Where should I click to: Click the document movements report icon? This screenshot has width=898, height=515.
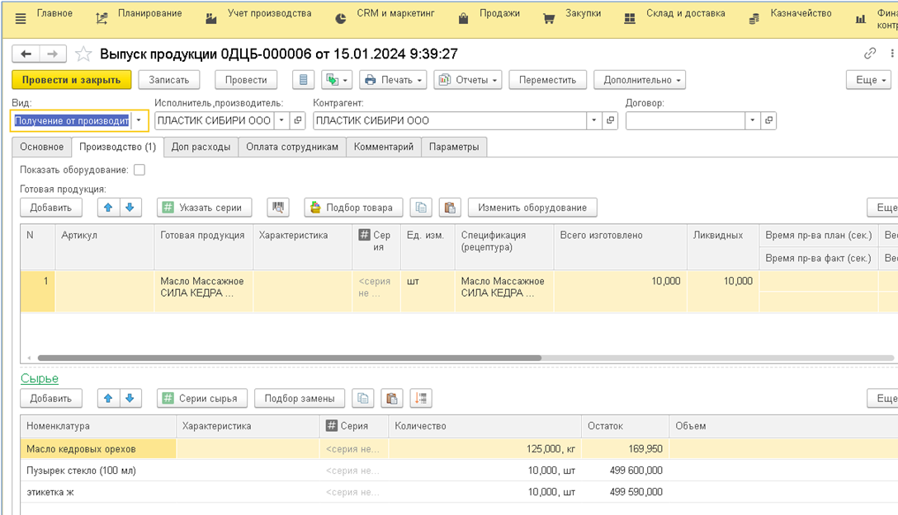305,80
